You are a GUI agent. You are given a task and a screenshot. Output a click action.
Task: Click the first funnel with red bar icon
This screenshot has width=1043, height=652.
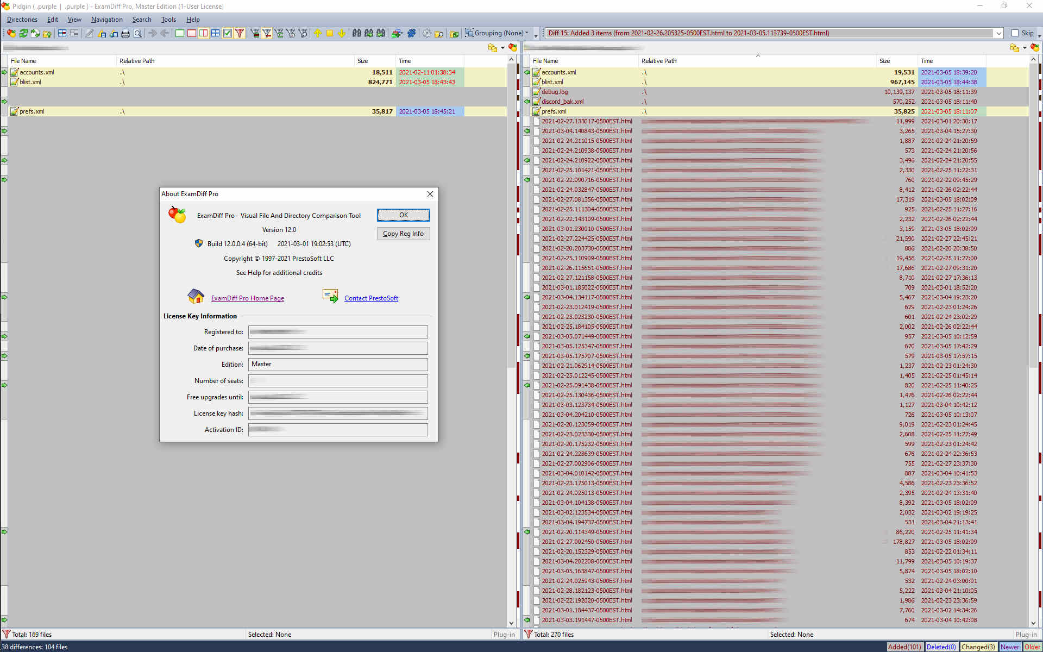coord(255,33)
